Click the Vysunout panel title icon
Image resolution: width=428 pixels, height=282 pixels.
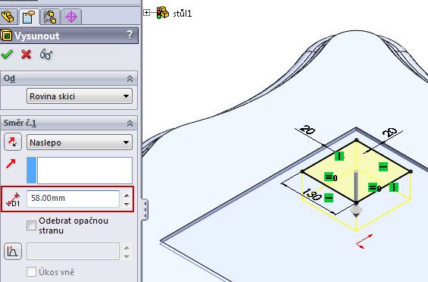[x=6, y=36]
